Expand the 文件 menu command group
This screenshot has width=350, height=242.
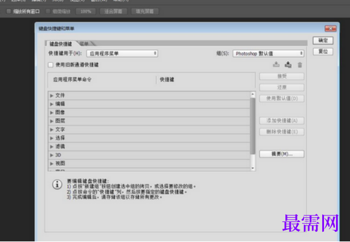coord(51,96)
